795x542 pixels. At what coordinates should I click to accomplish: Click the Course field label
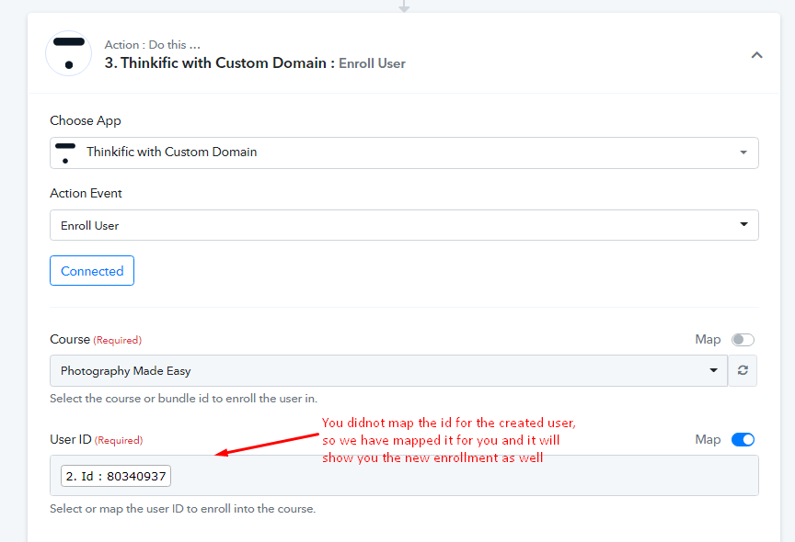point(70,339)
